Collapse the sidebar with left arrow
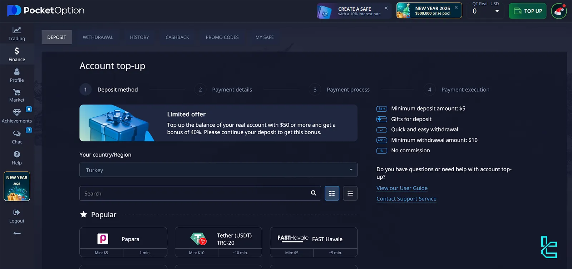The height and width of the screenshot is (269, 572). (x=17, y=233)
